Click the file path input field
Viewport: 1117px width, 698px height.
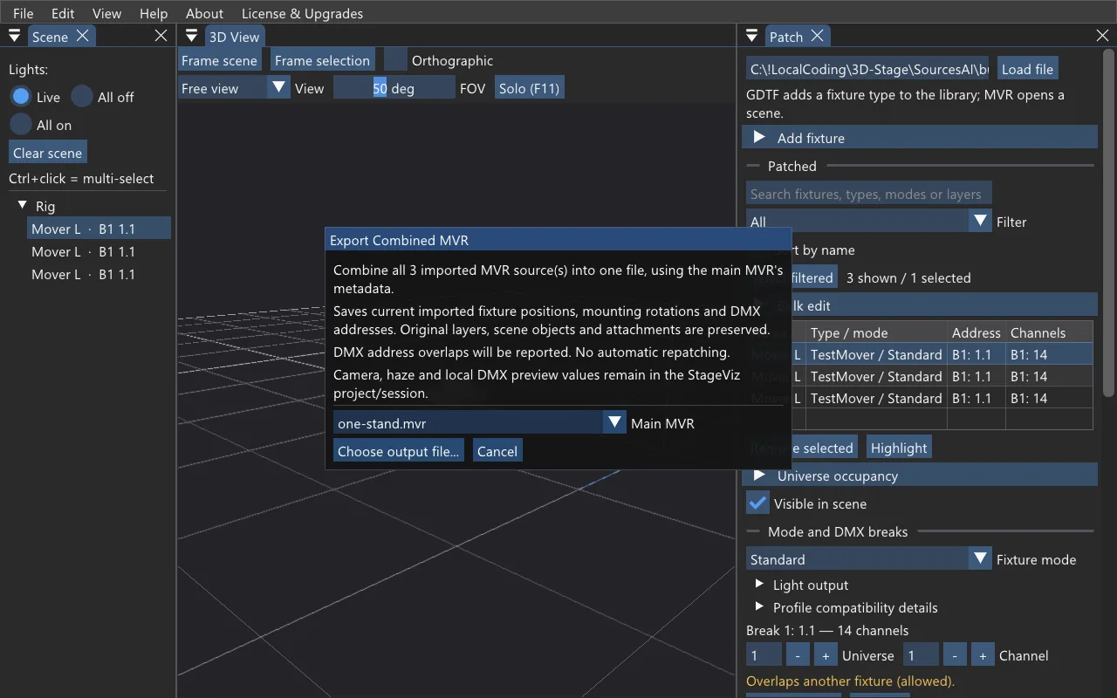868,69
